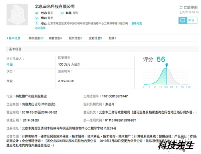The height and width of the screenshot is (154, 201).
Task: Click the company name 北京田米科技有限公司
Action: coord(55,6)
